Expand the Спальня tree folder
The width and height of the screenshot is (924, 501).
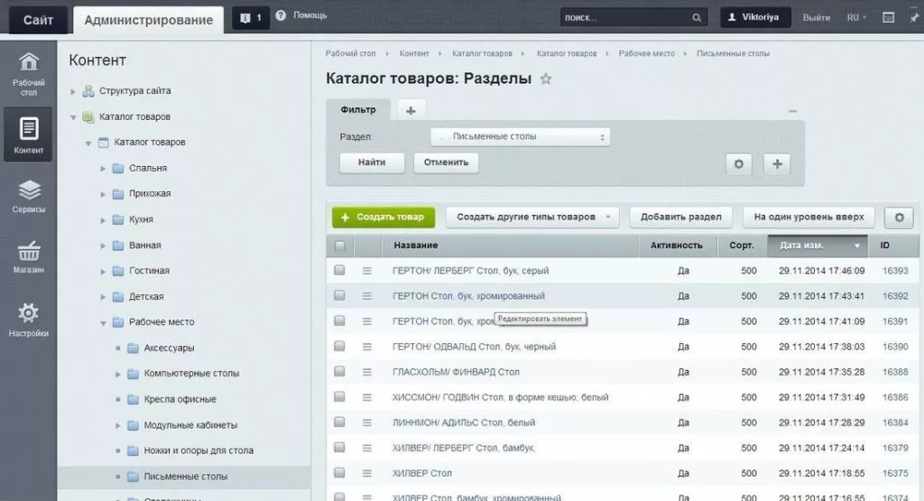tap(103, 168)
